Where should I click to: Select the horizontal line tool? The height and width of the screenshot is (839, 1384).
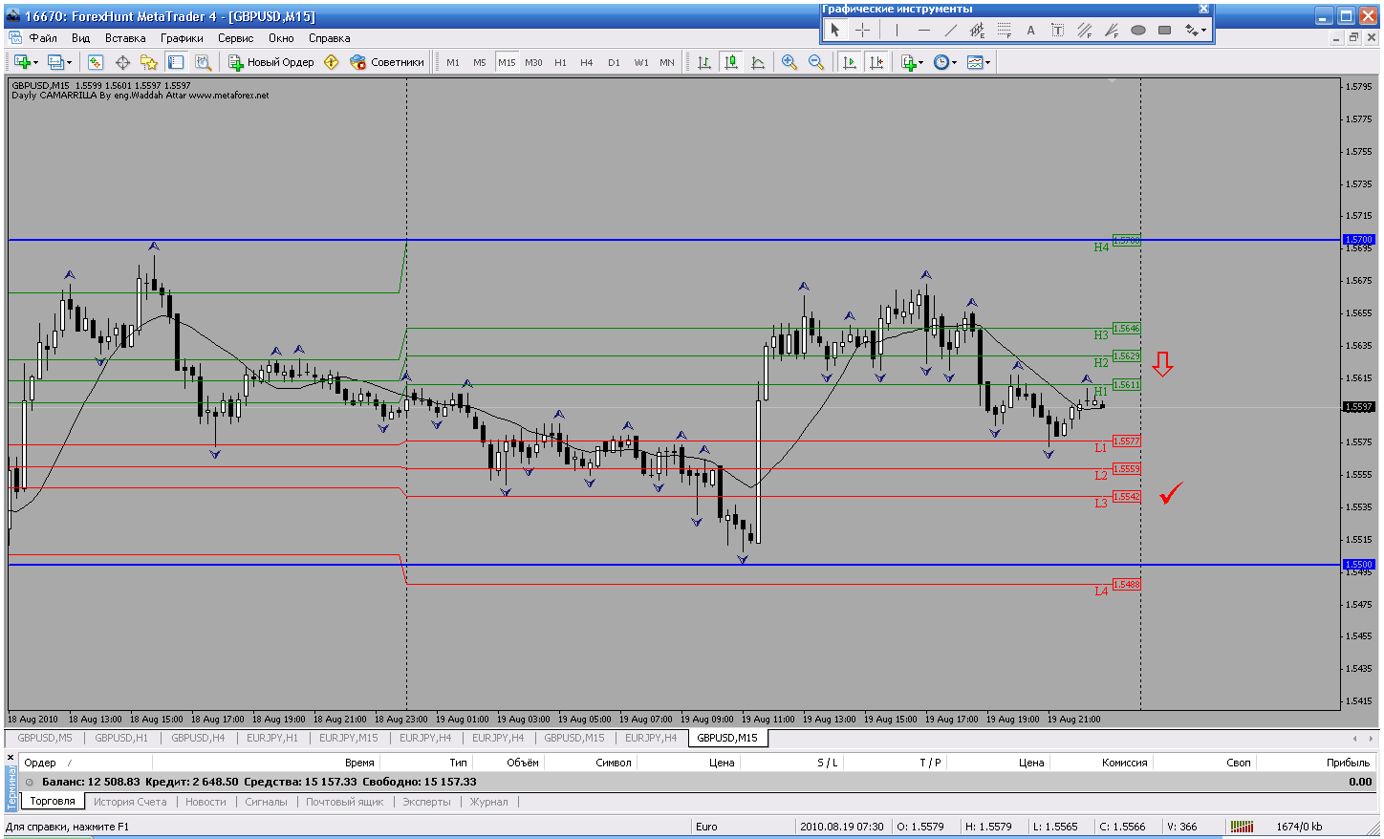(x=923, y=30)
